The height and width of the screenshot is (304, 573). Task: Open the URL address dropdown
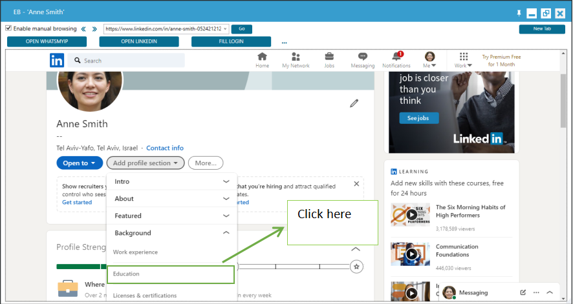(225, 29)
